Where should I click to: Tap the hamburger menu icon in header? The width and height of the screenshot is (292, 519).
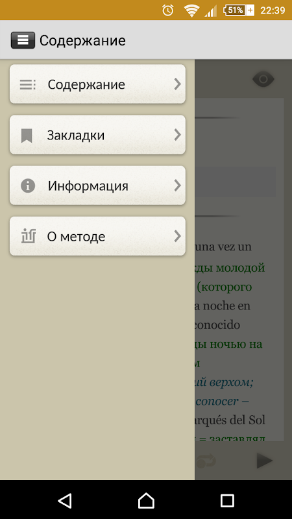click(x=23, y=40)
